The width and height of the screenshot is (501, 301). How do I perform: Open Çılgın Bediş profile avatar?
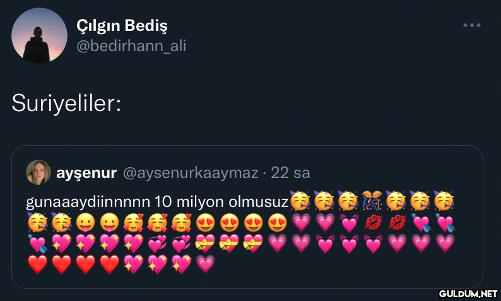pos(39,35)
